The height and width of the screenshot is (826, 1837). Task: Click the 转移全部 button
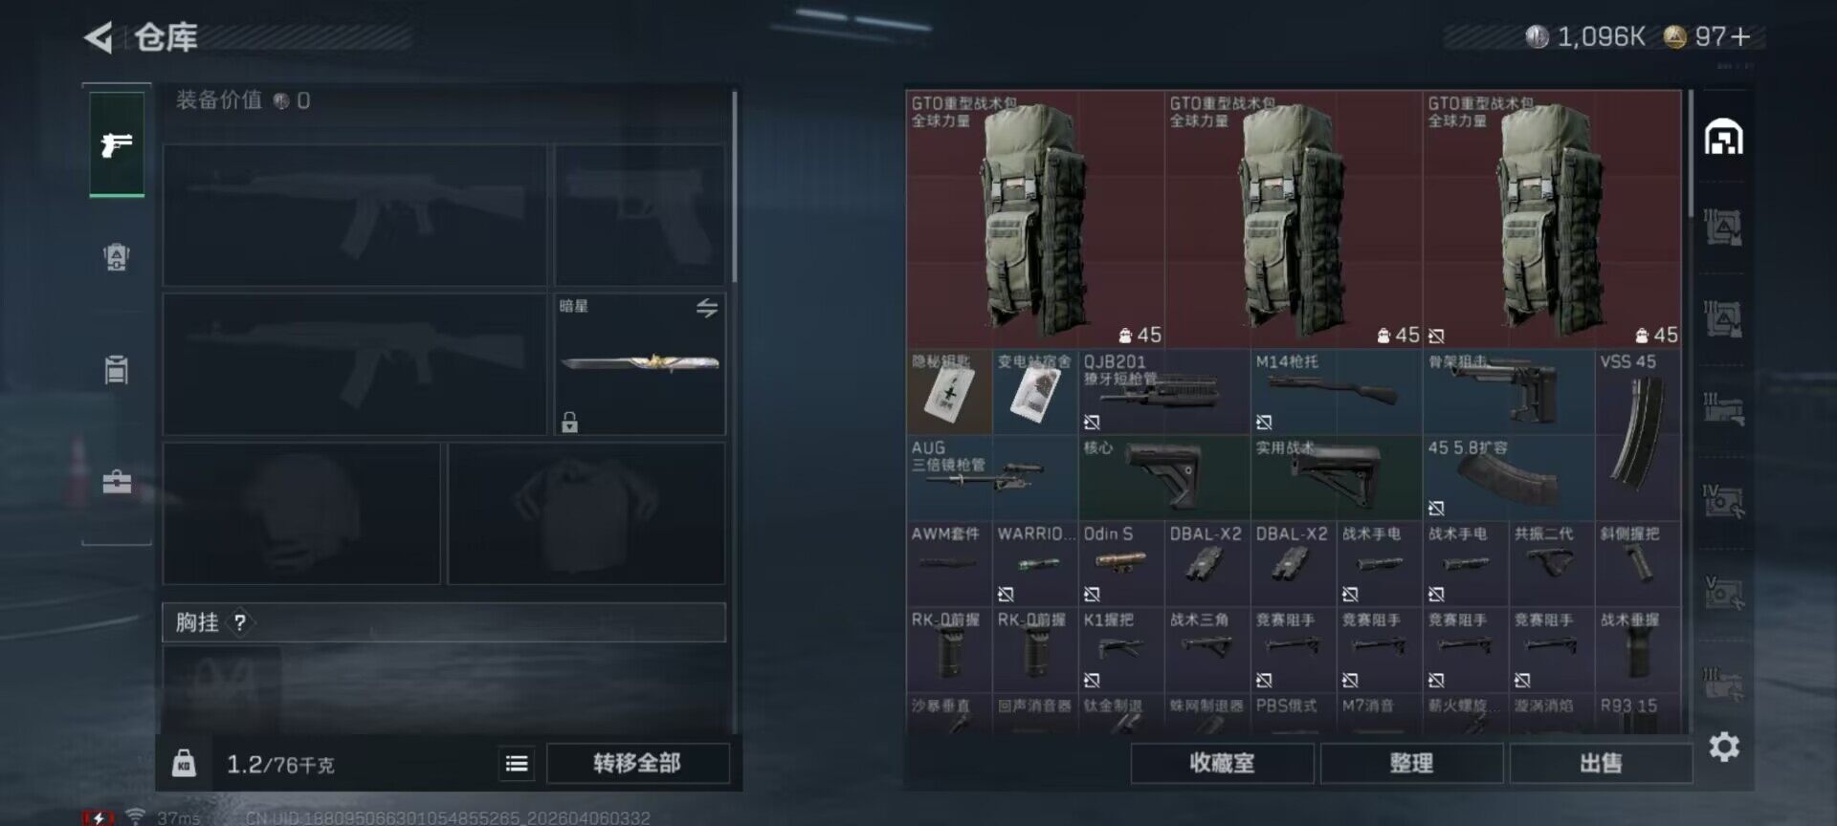click(637, 763)
